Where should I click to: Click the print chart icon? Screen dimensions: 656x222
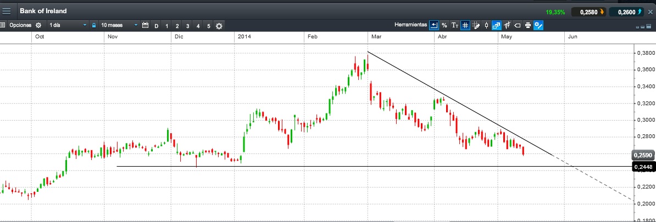pos(527,25)
